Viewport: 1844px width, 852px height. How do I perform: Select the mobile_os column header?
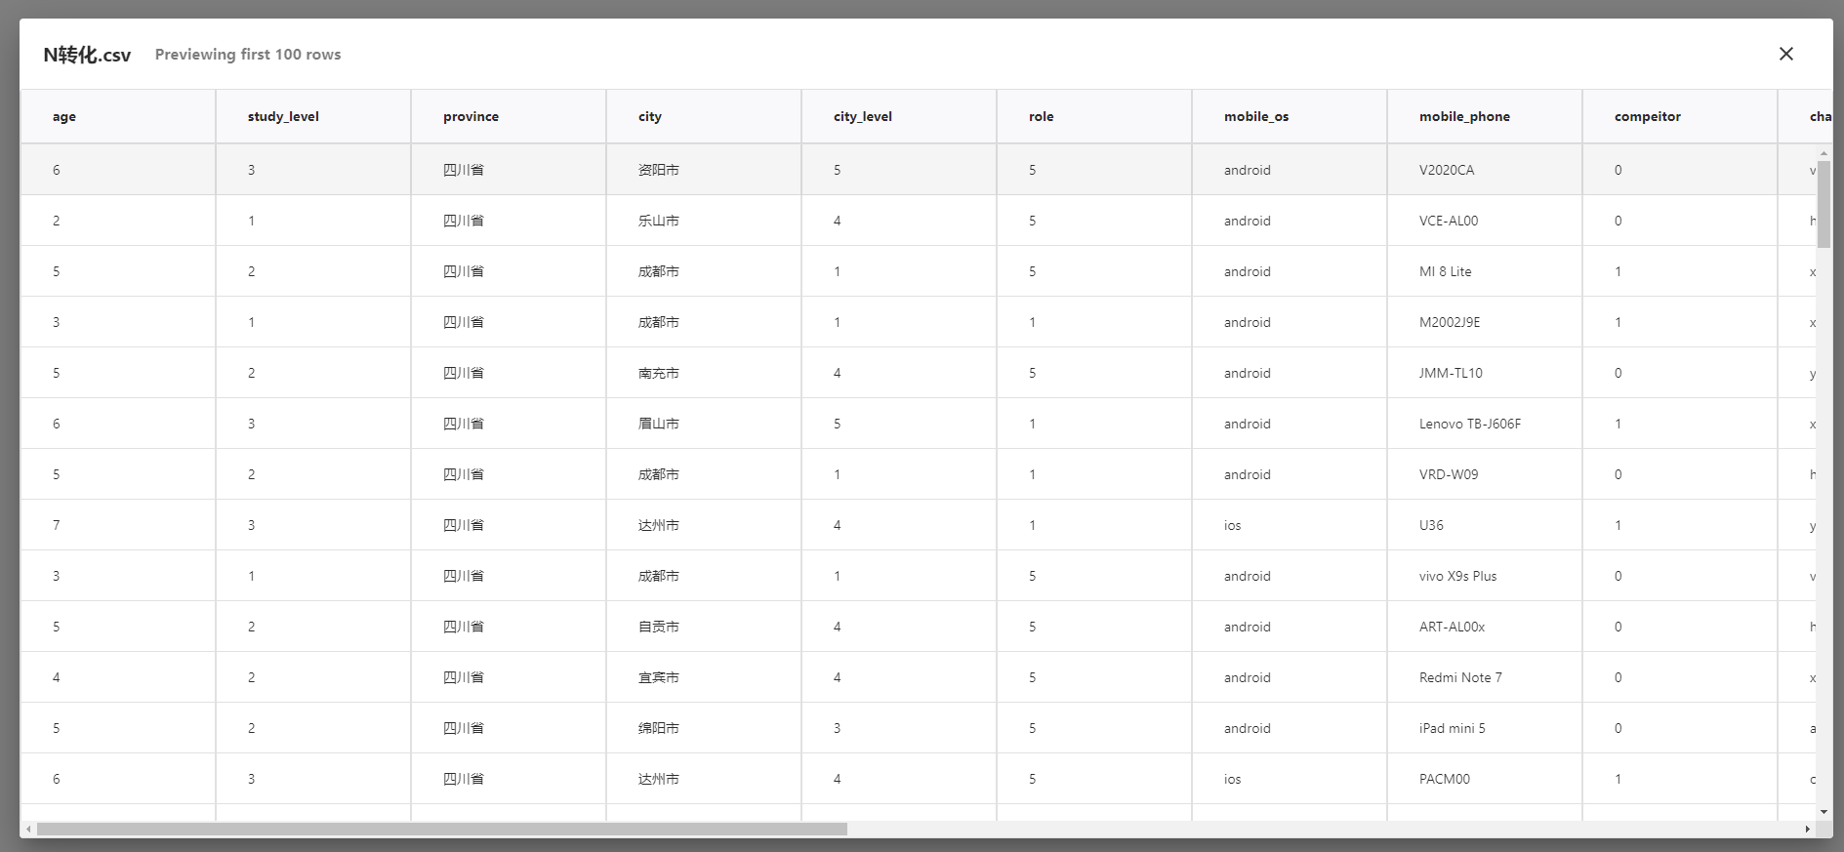pyautogui.click(x=1256, y=116)
